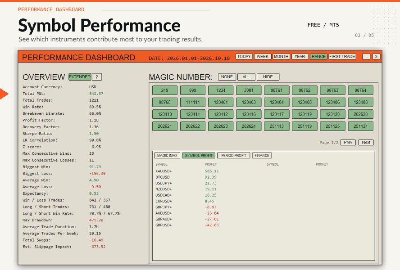The height and width of the screenshot is (270, 400).
Task: Click NONE to deselect magic numbers
Action: (227, 77)
